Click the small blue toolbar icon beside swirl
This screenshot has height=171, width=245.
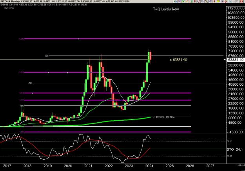point(230,2)
